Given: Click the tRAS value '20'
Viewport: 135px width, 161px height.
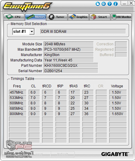Looking at the screenshot, I should pyautogui.click(x=74, y=98).
